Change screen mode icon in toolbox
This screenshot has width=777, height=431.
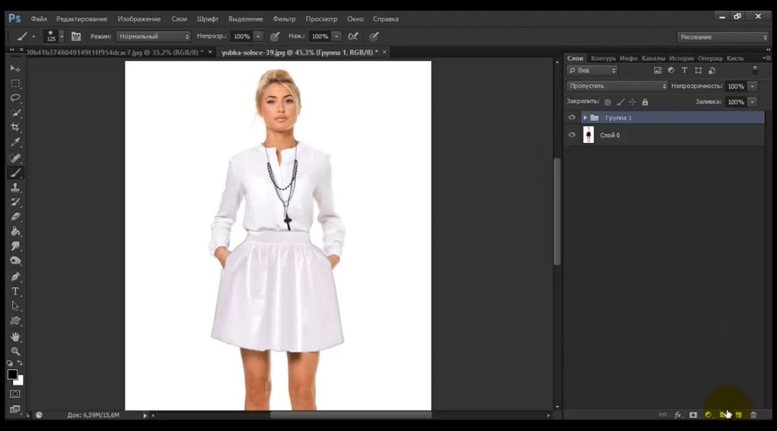15,409
